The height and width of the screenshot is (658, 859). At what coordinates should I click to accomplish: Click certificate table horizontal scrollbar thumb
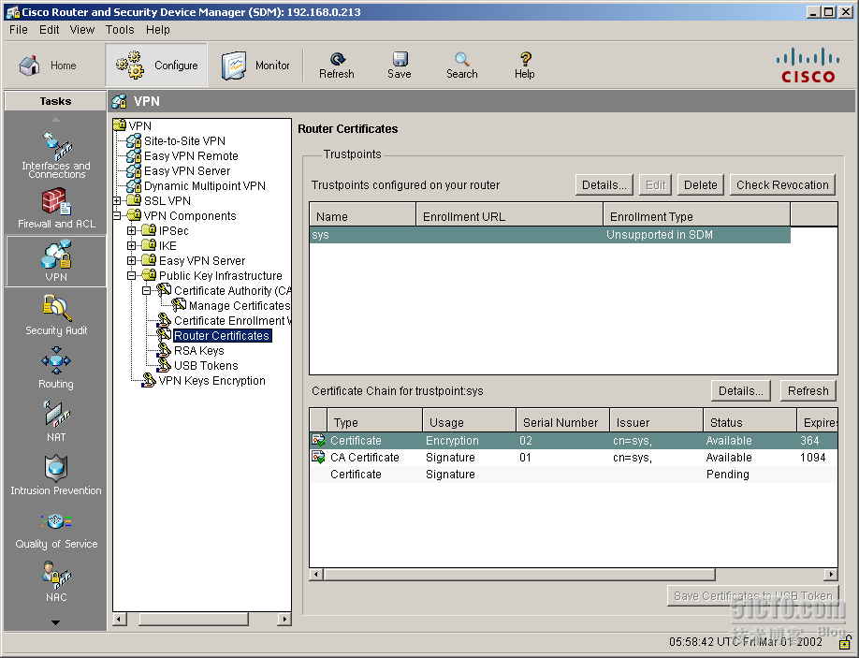[519, 574]
